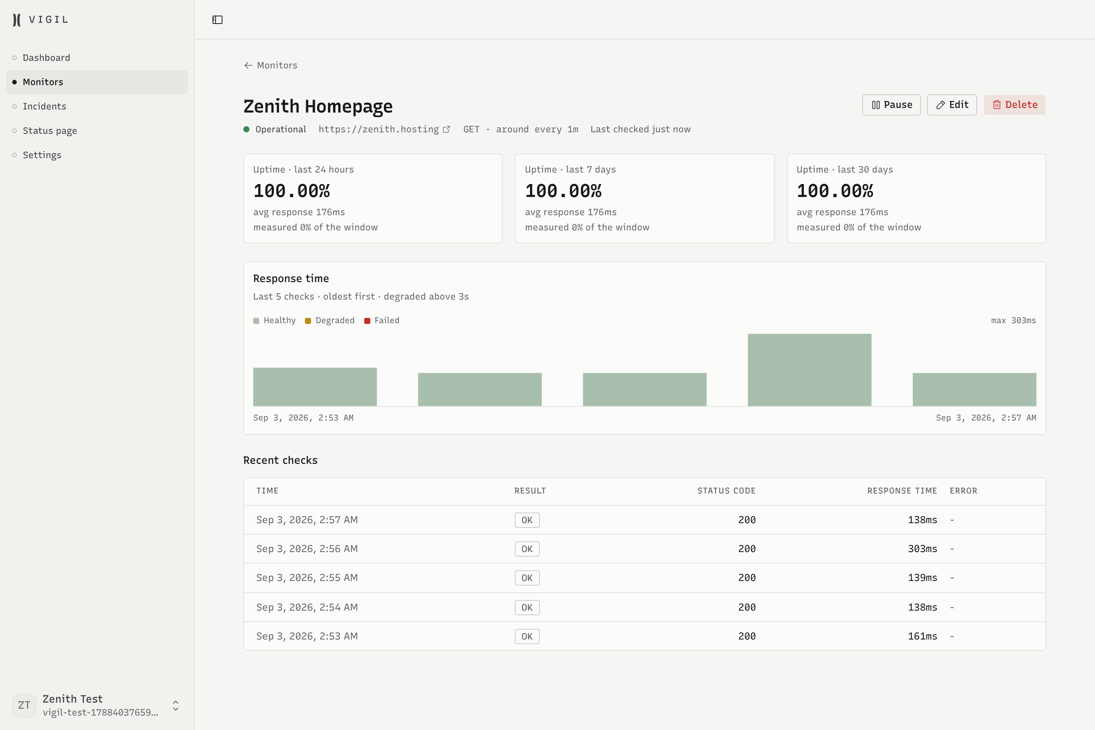The image size is (1095, 730).
Task: Click the Degraded legend swatch
Action: pyautogui.click(x=308, y=321)
